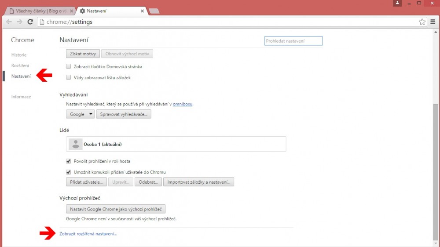Reload the current page
Viewport: 440px width, 247px height.
coord(30,22)
